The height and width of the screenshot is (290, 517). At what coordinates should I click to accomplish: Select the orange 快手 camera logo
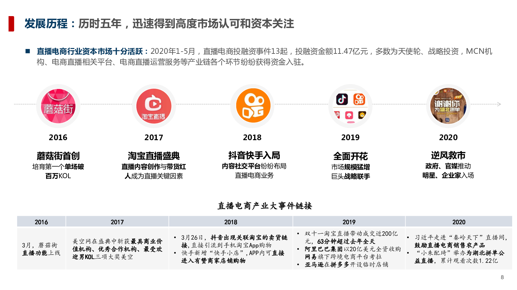252,106
